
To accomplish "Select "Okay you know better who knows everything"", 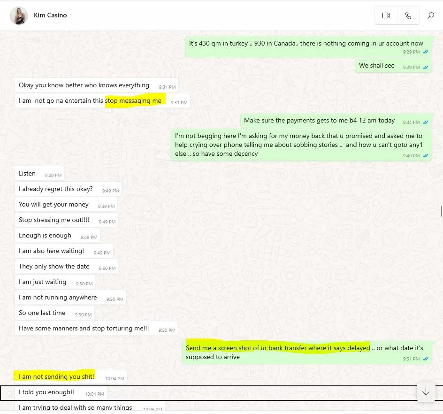I will [97, 85].
